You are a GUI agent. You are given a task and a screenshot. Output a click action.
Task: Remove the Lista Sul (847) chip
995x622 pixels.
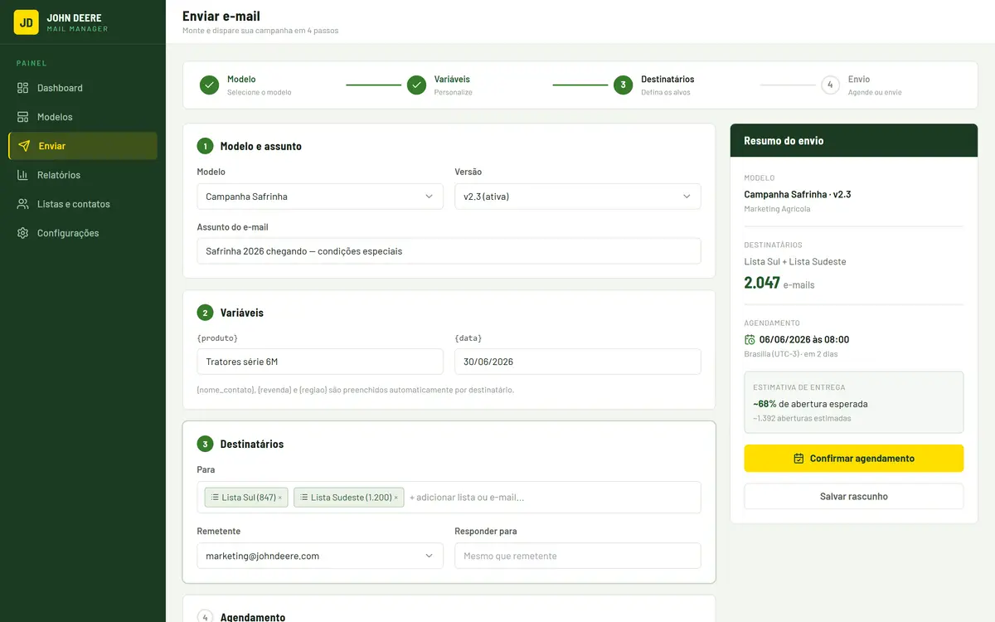(x=280, y=498)
